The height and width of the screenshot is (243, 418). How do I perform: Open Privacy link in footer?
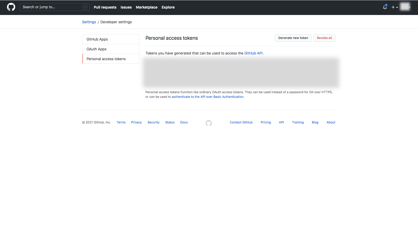tap(136, 122)
